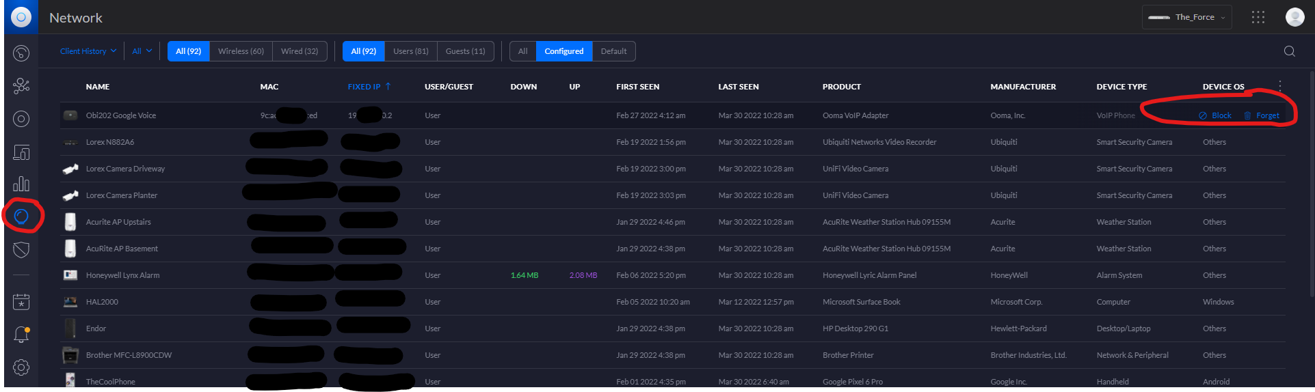Open the Events calendar icon
This screenshot has height=392, width=1315.
(21, 302)
